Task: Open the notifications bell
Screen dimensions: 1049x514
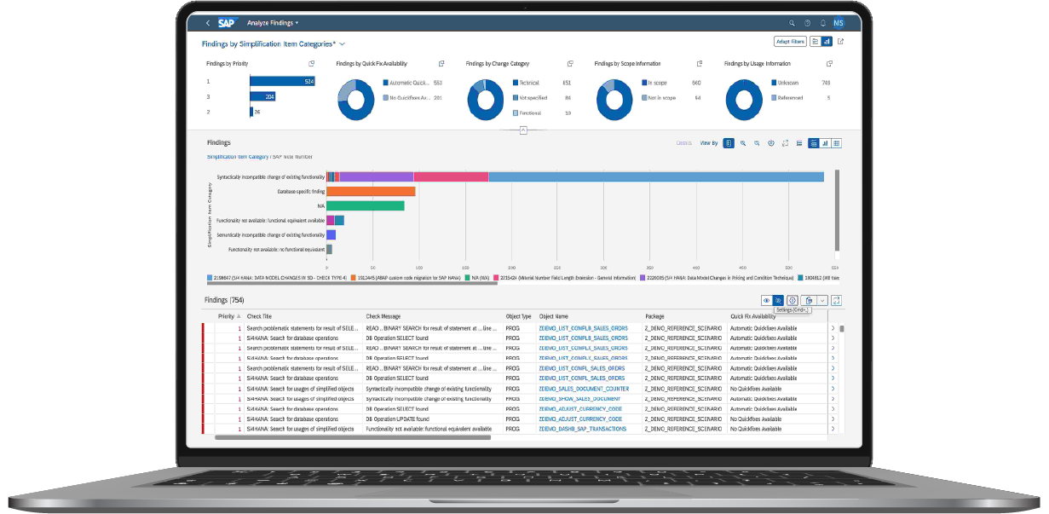Action: [822, 23]
